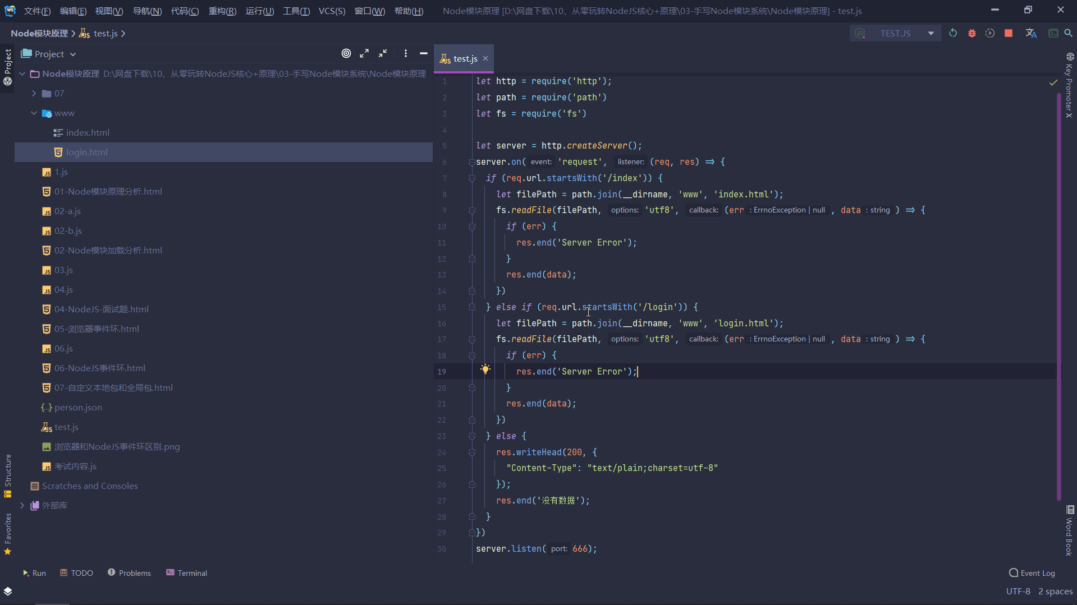The image size is (1077, 605).
Task: Open the Word Book side panel
Action: pos(1070,531)
